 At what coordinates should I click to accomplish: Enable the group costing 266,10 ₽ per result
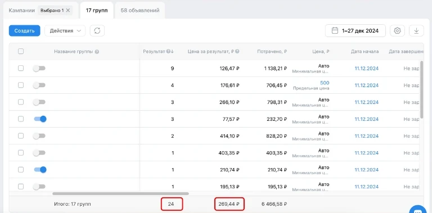coord(39,102)
